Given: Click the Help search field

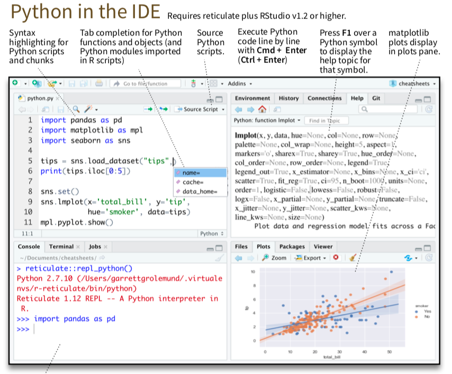Looking at the screenshot, I should (388, 109).
